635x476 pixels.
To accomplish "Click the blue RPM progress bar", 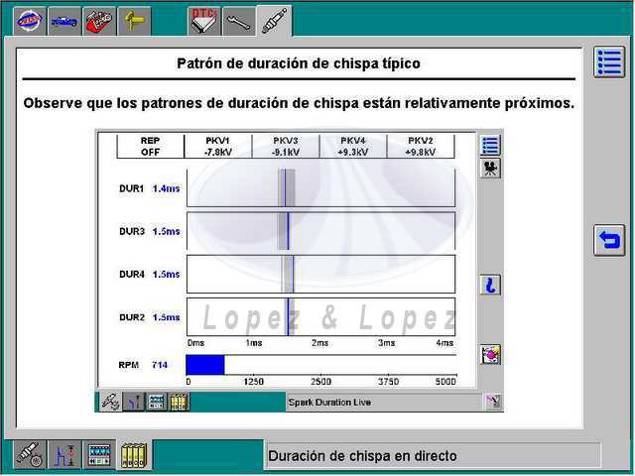I will click(205, 365).
